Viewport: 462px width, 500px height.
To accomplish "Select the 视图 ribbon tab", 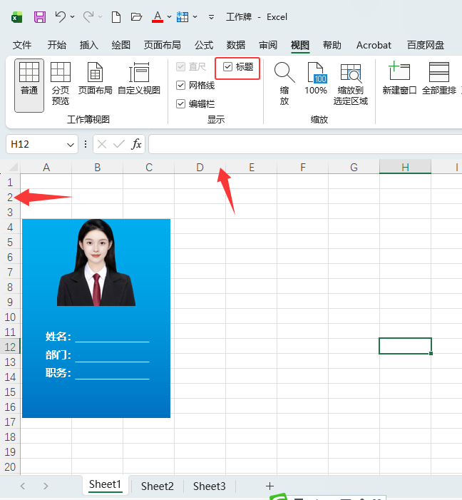I will 300,45.
